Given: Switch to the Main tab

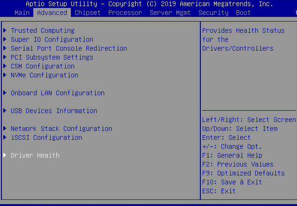Looking at the screenshot, I should point(22,13).
